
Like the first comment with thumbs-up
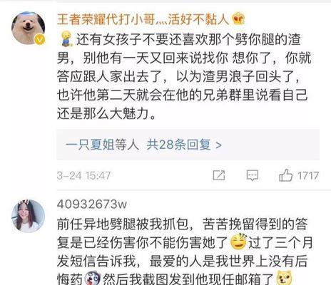285,175
